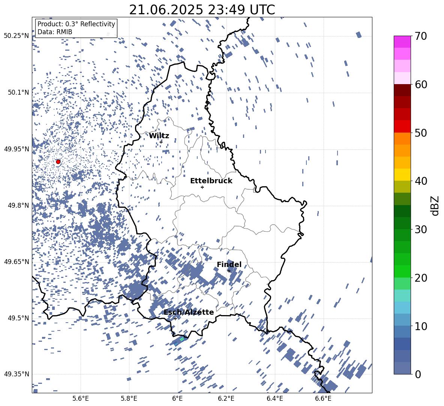444x406 pixels.
Task: Click the Data: RMIB text
Action: pyautogui.click(x=55, y=32)
